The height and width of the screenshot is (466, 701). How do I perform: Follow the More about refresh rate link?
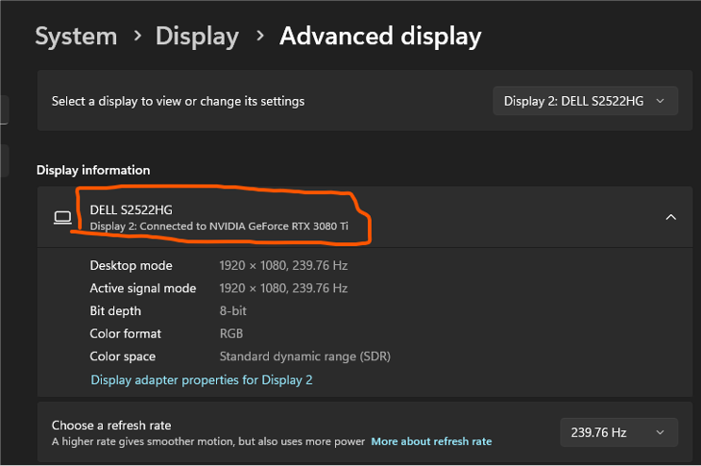[x=431, y=442]
